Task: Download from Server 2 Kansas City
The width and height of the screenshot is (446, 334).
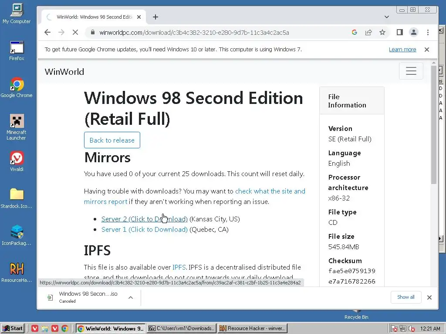Action: click(145, 219)
